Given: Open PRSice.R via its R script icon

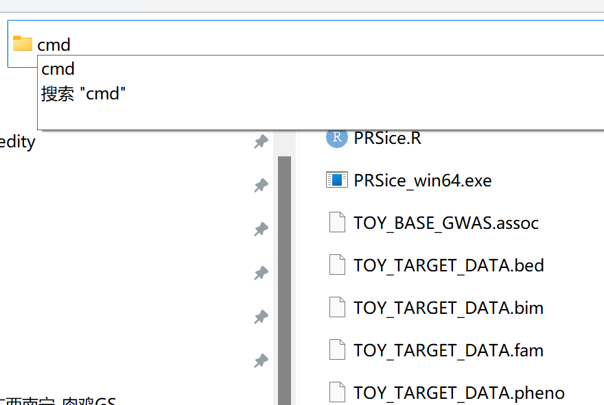Looking at the screenshot, I should pyautogui.click(x=336, y=137).
